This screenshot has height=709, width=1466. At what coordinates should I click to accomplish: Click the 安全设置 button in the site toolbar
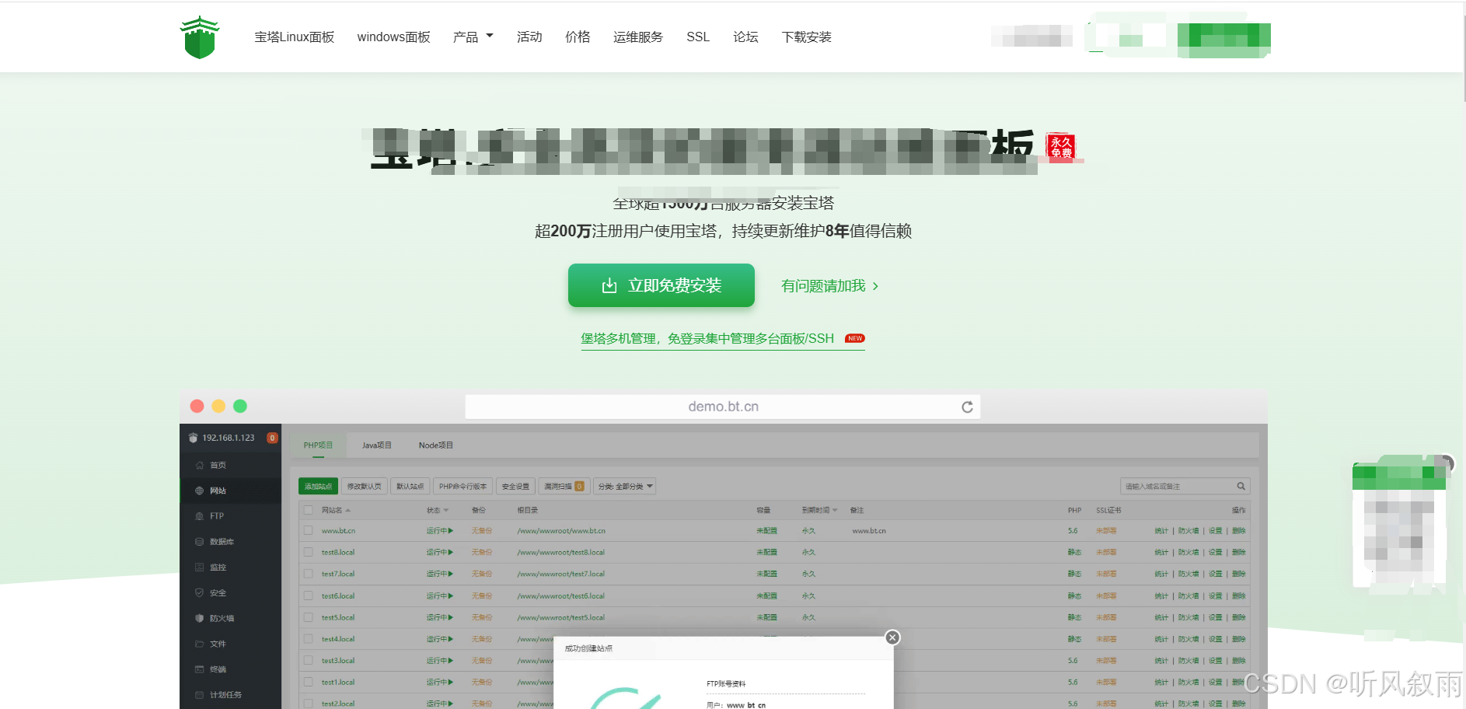coord(515,487)
